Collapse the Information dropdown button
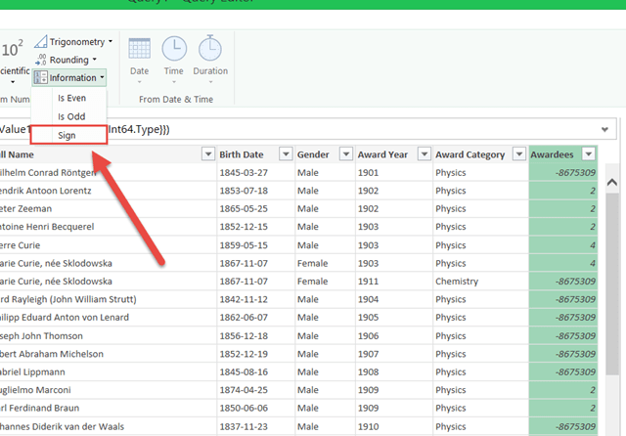The height and width of the screenshot is (436, 626). coord(69,77)
